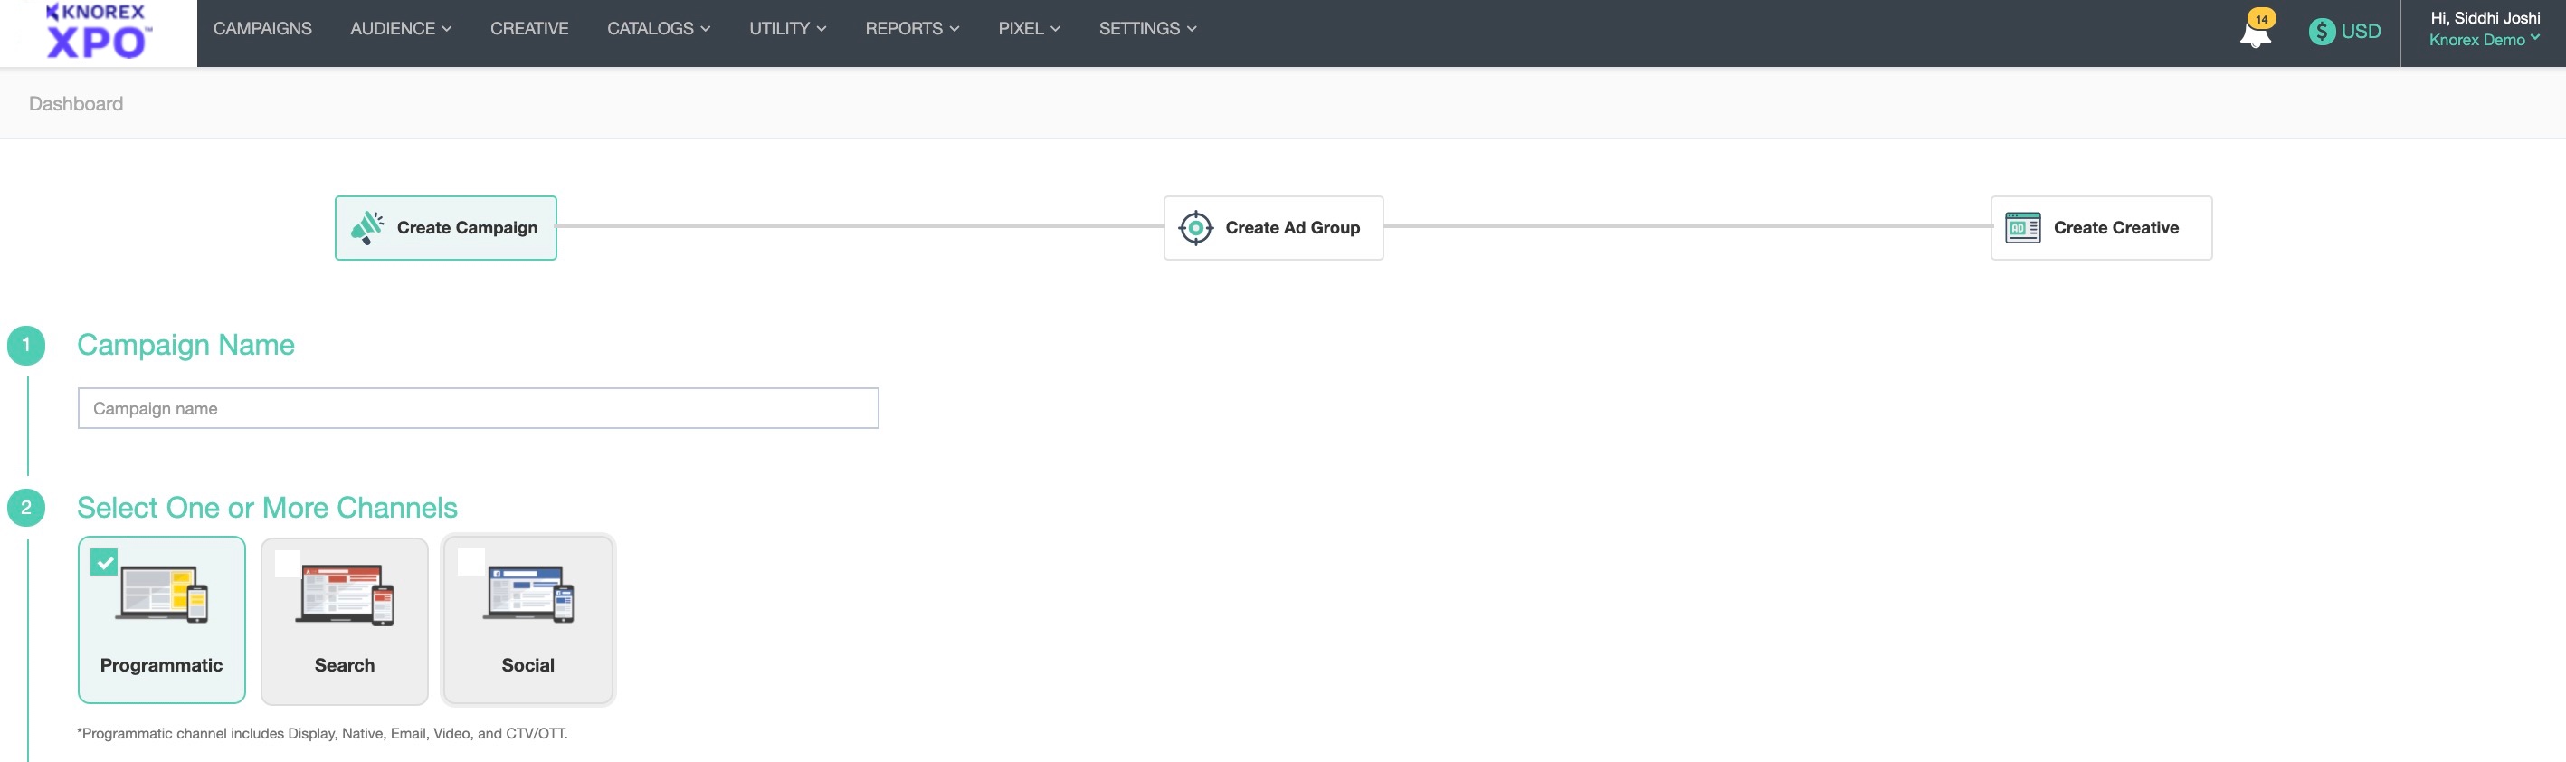2566x762 pixels.
Task: Select the Search channel label
Action: pos(345,665)
